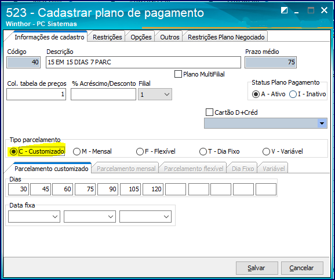Image resolution: width=335 pixels, height=280 pixels.
Task: Click the Dias field containing 30
Action: click(19, 189)
